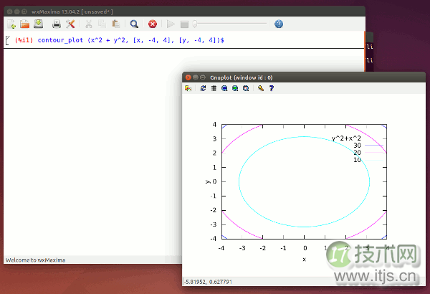Image resolution: width=430 pixels, height=294 pixels.
Task: Copy the Gnuplot plot to clipboard
Action: pyautogui.click(x=188, y=88)
